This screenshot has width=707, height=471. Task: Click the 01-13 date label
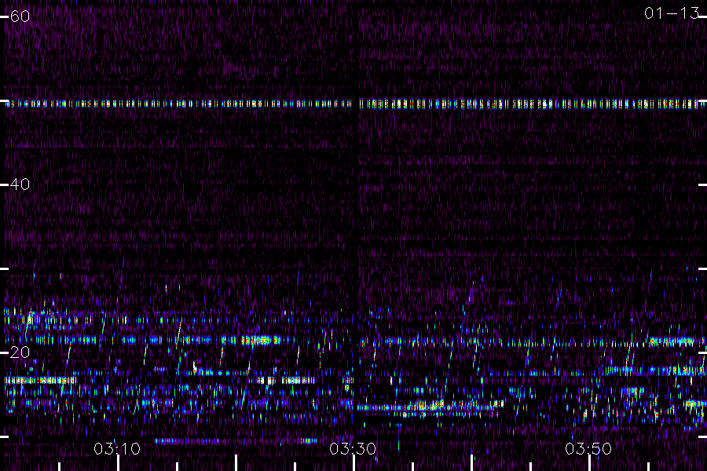tap(672, 13)
